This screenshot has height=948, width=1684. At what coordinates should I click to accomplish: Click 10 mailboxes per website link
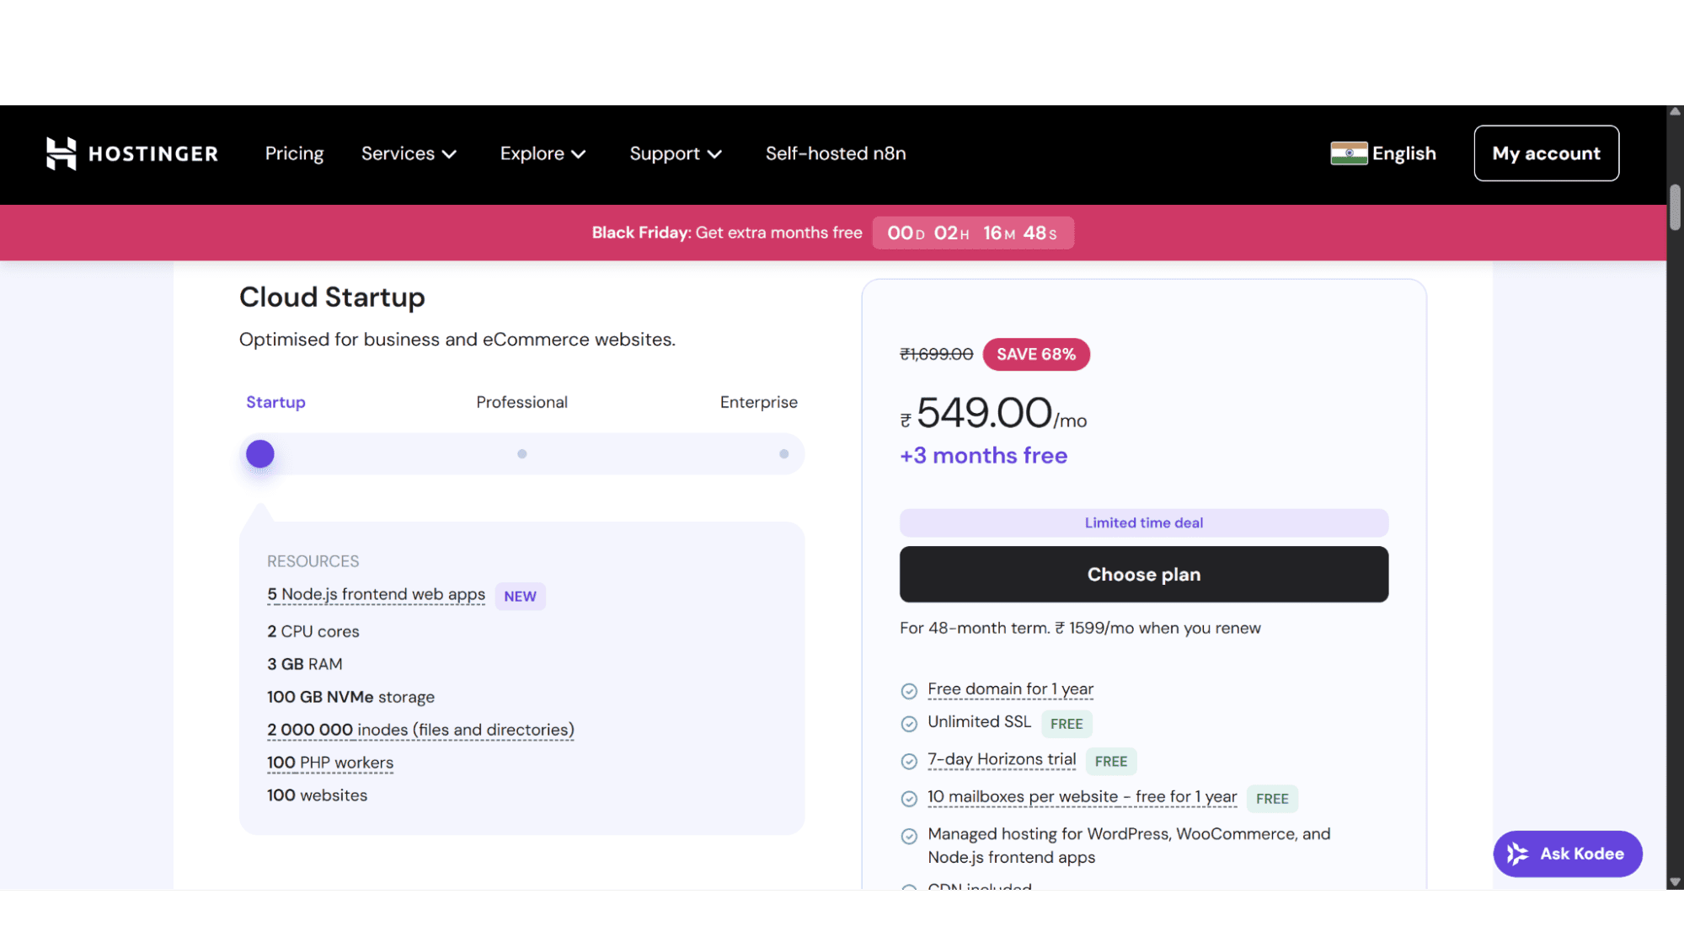1082,796
